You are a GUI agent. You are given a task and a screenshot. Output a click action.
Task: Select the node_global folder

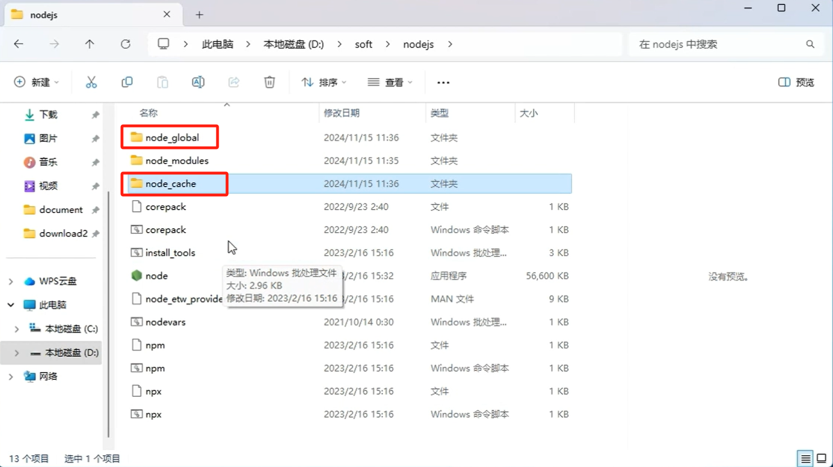[172, 138]
